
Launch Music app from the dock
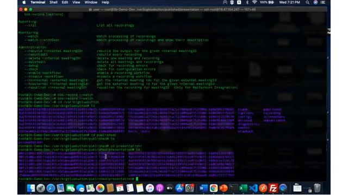(150, 188)
